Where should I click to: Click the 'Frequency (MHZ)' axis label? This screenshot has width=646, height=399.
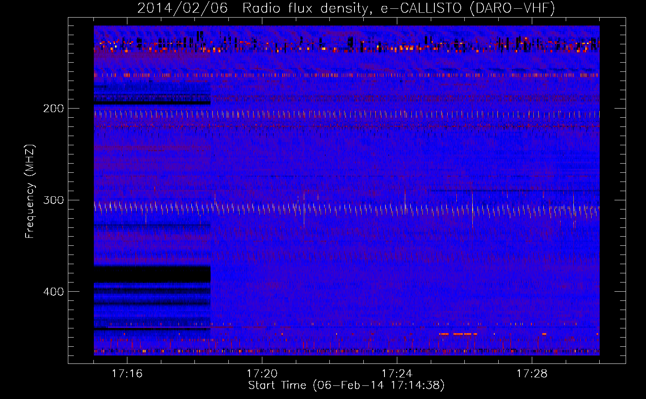tap(30, 192)
